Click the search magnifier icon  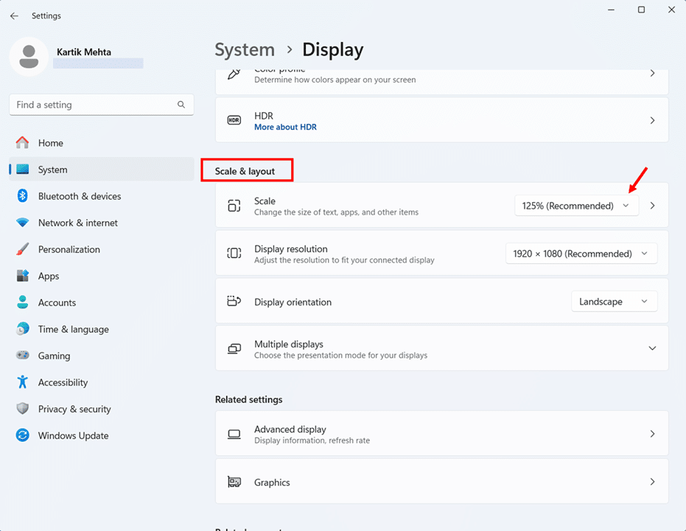point(181,105)
